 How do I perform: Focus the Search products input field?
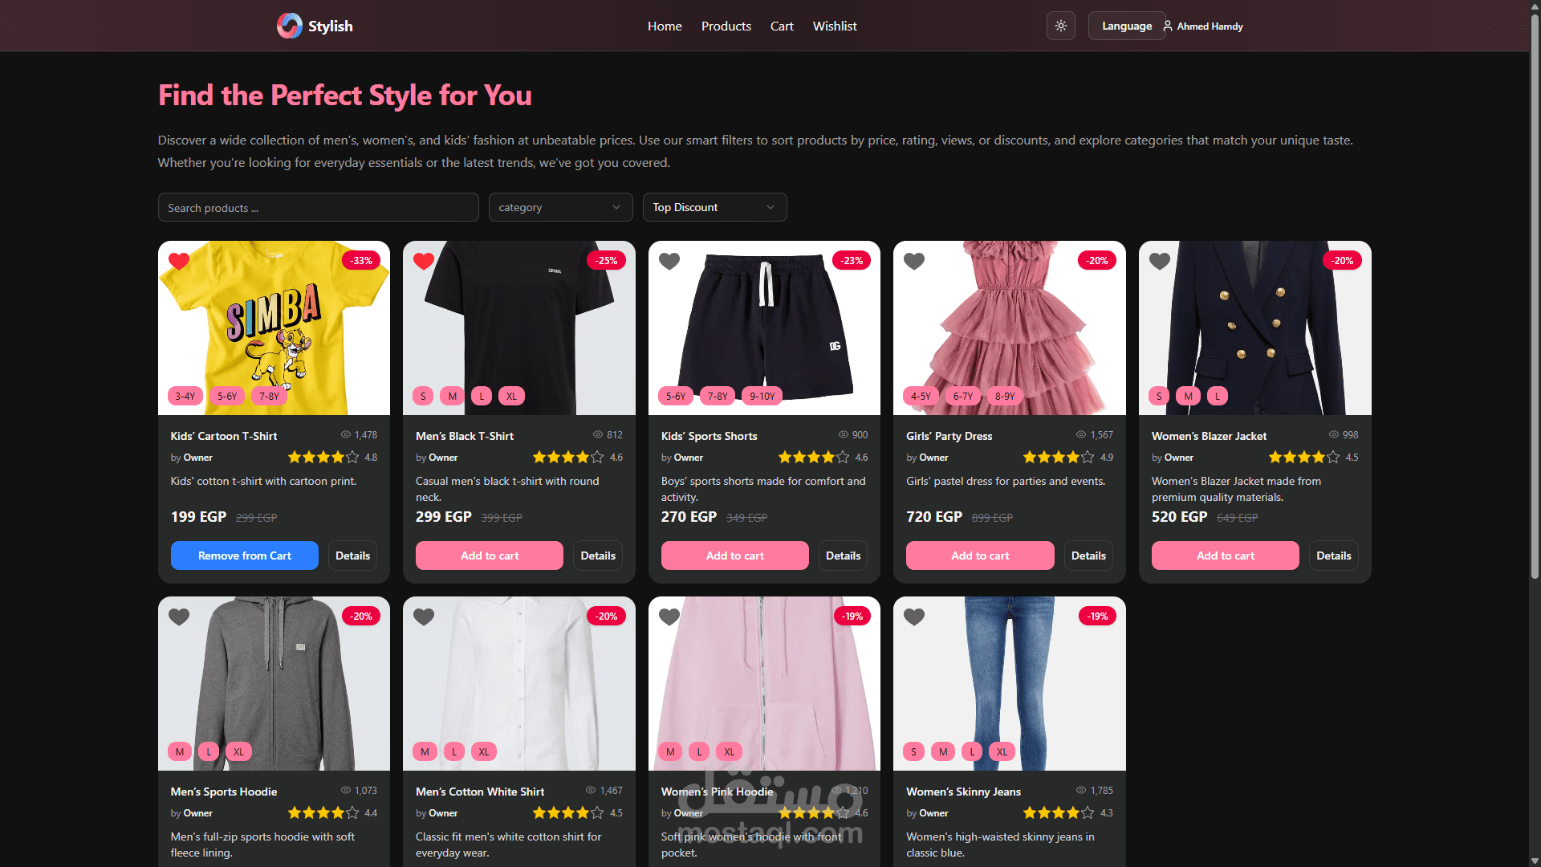coord(318,207)
